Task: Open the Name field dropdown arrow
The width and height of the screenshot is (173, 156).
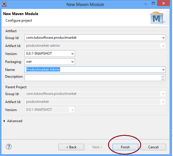Action: tap(163, 70)
